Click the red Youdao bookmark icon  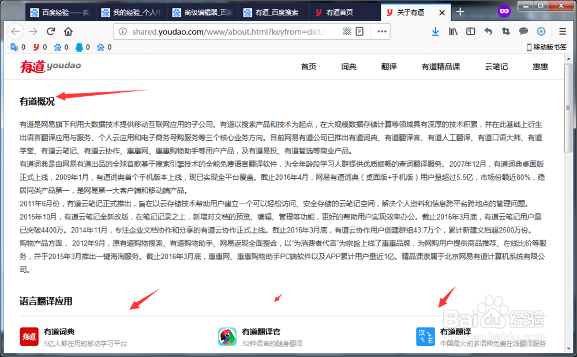(x=36, y=47)
